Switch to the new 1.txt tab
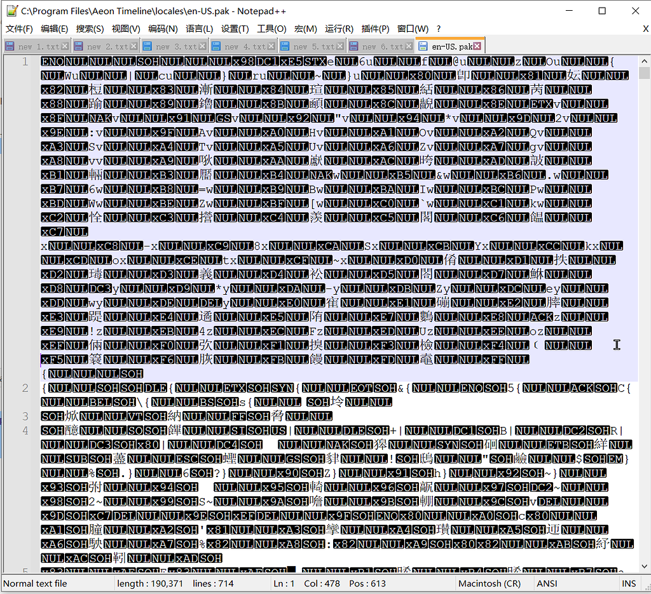The height and width of the screenshot is (594, 651). (38, 47)
